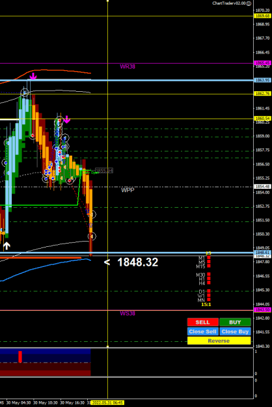Select the red M30 timeframe indicator square
The height and width of the screenshot is (407, 272).
[209, 274]
